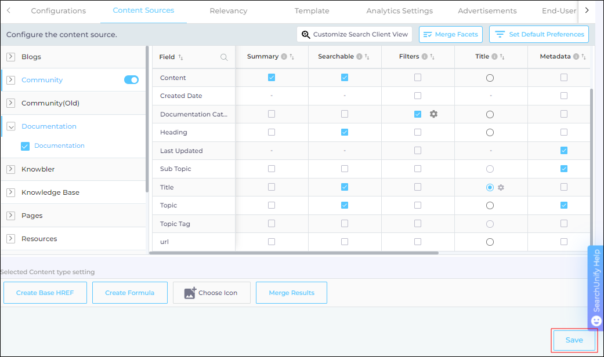The width and height of the screenshot is (604, 357).
Task: Click the search icon in the Field column
Action: [224, 57]
